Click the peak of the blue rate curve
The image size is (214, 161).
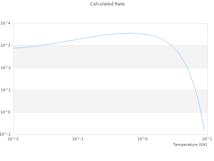(130, 33)
